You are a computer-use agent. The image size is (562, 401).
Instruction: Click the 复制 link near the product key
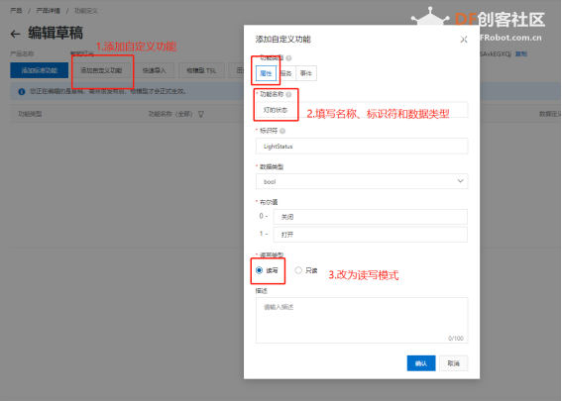[x=521, y=54]
